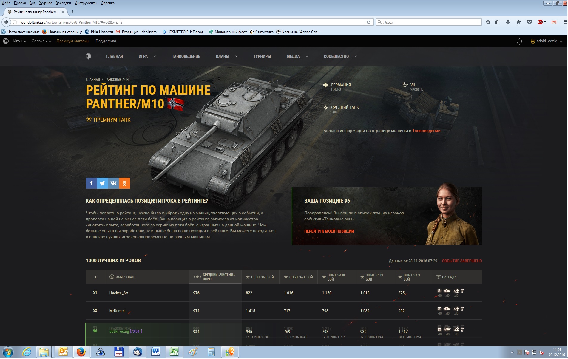This screenshot has height=359, width=568.
Task: Open the Премиум магазин link
Action: coord(72,41)
